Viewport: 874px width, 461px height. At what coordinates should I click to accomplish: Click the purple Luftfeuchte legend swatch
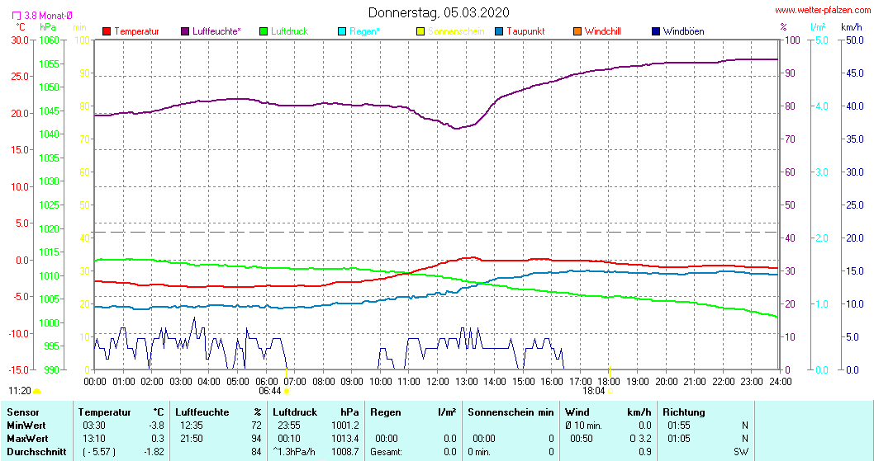(x=185, y=31)
